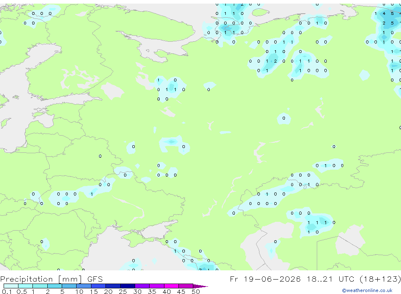The height and width of the screenshot is (294, 401).
Task: Click the legend label '10'
Action: click(79, 292)
